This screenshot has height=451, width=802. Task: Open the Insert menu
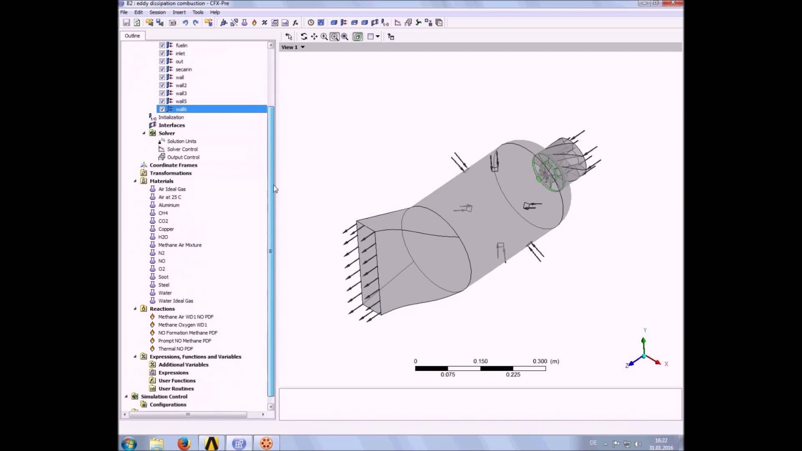pyautogui.click(x=179, y=12)
